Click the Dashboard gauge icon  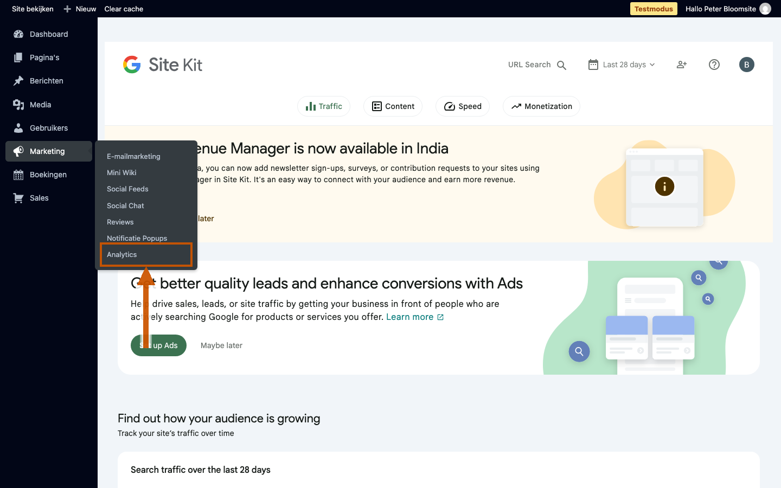(18, 34)
